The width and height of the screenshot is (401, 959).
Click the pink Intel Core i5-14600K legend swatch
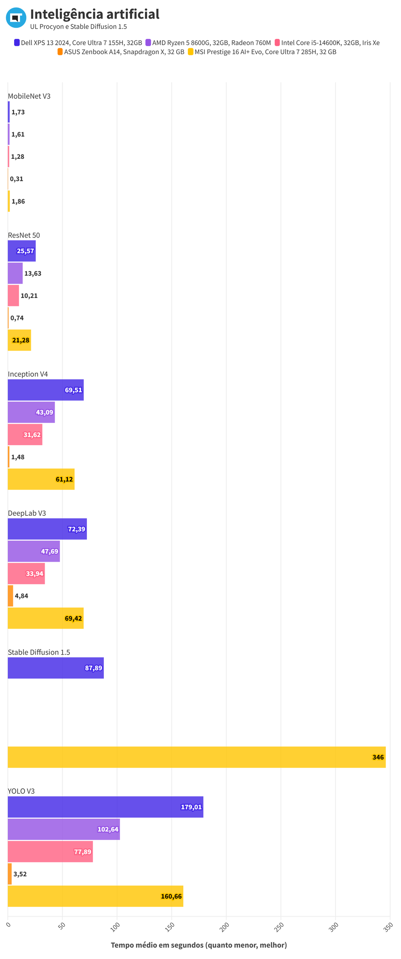(277, 43)
